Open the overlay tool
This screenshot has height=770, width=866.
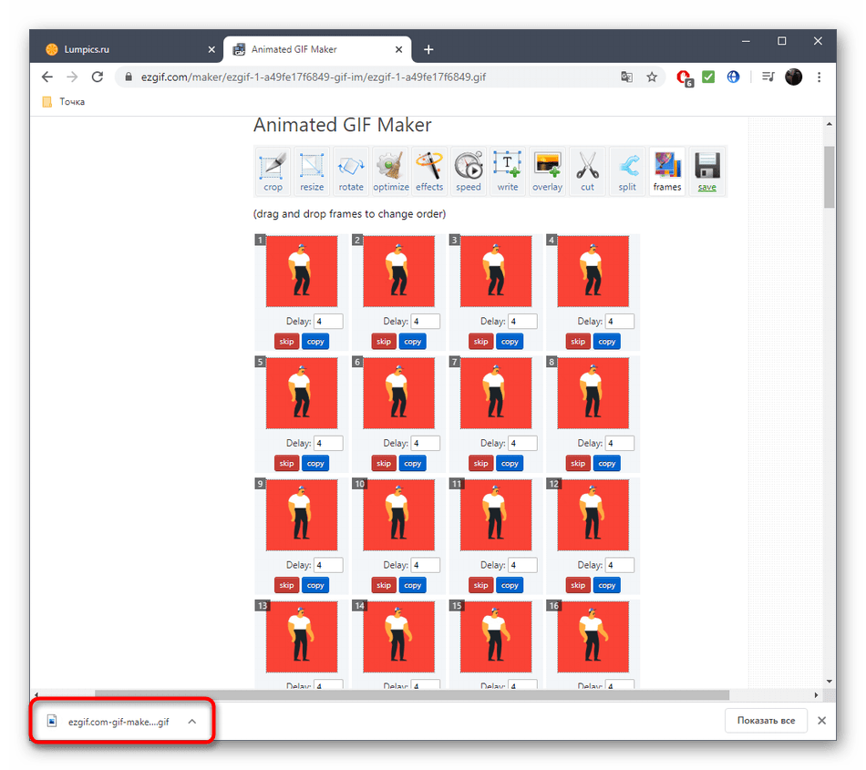coord(547,171)
